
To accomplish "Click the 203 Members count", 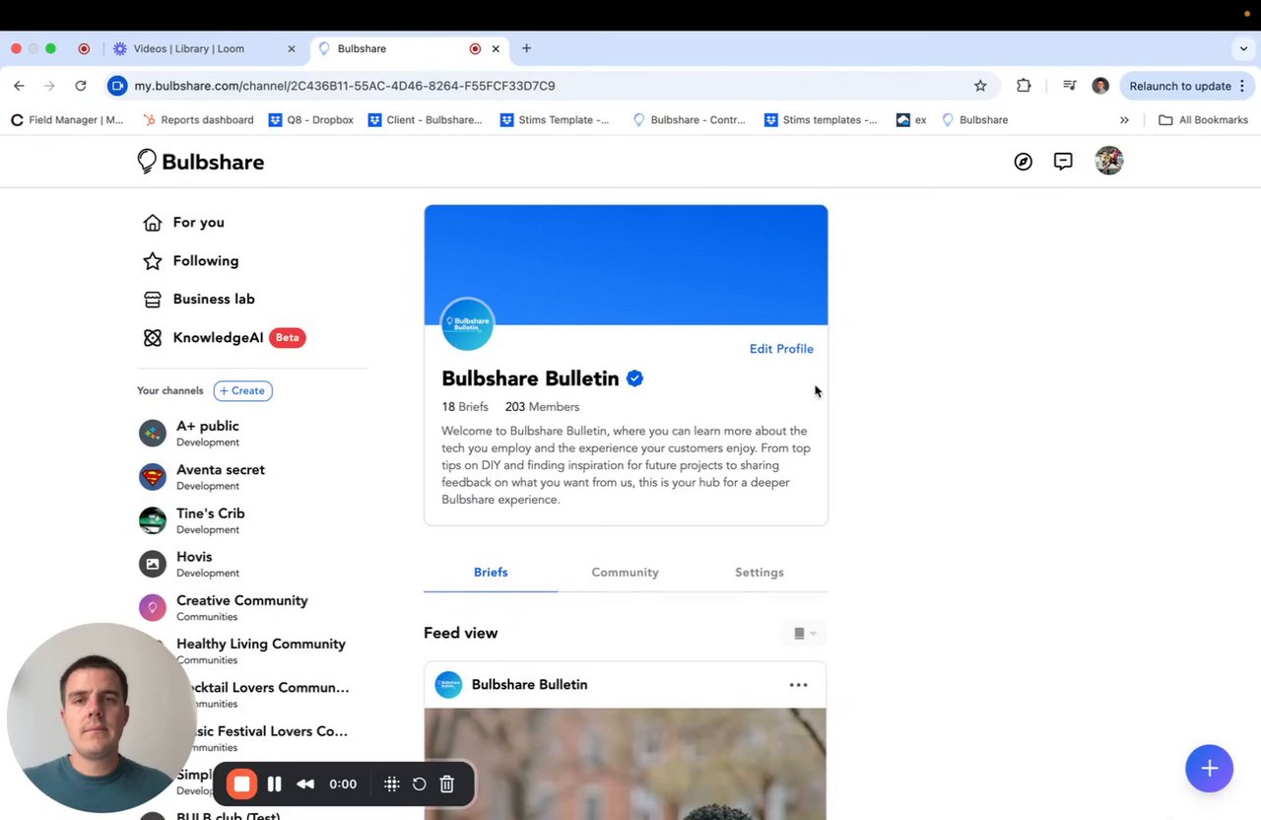I will click(x=542, y=407).
